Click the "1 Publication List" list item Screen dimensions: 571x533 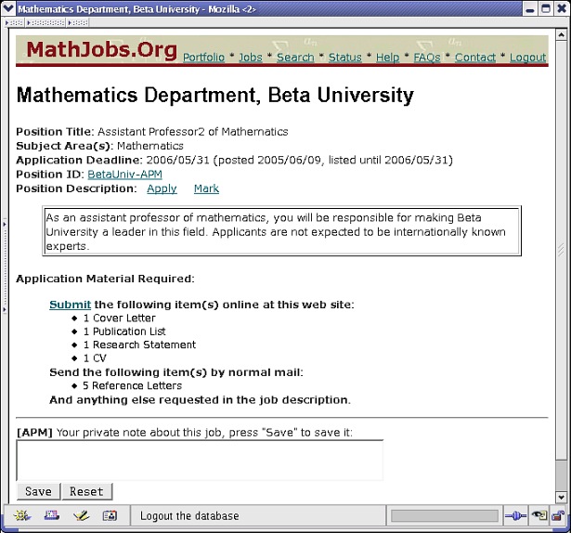[x=124, y=331]
